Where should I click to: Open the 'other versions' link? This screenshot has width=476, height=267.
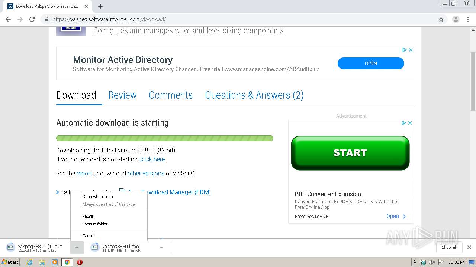point(146,173)
